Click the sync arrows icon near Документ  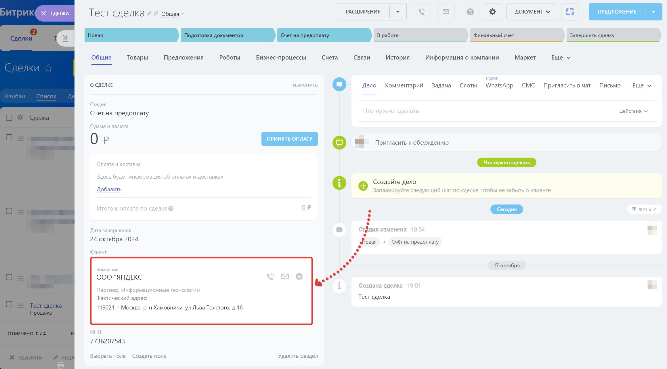tap(569, 12)
